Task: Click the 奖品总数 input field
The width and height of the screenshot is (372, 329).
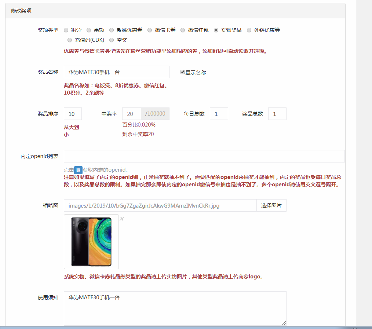Action: coord(277,114)
